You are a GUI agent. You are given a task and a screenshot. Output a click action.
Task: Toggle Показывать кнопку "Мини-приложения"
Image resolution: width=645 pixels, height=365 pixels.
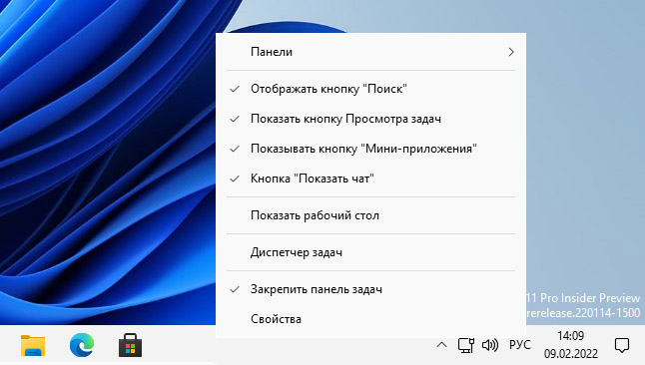coord(370,149)
